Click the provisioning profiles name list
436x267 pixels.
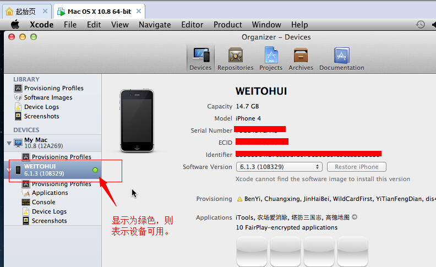pos(340,199)
